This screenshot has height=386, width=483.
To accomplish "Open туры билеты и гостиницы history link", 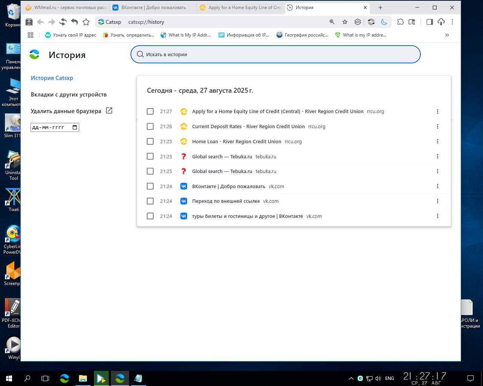I will pyautogui.click(x=248, y=216).
